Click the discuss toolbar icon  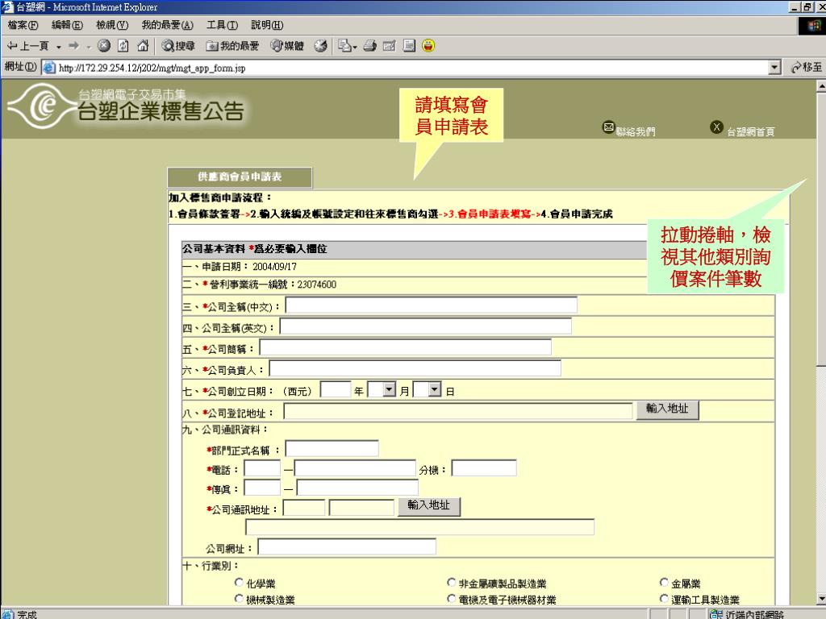(x=409, y=46)
